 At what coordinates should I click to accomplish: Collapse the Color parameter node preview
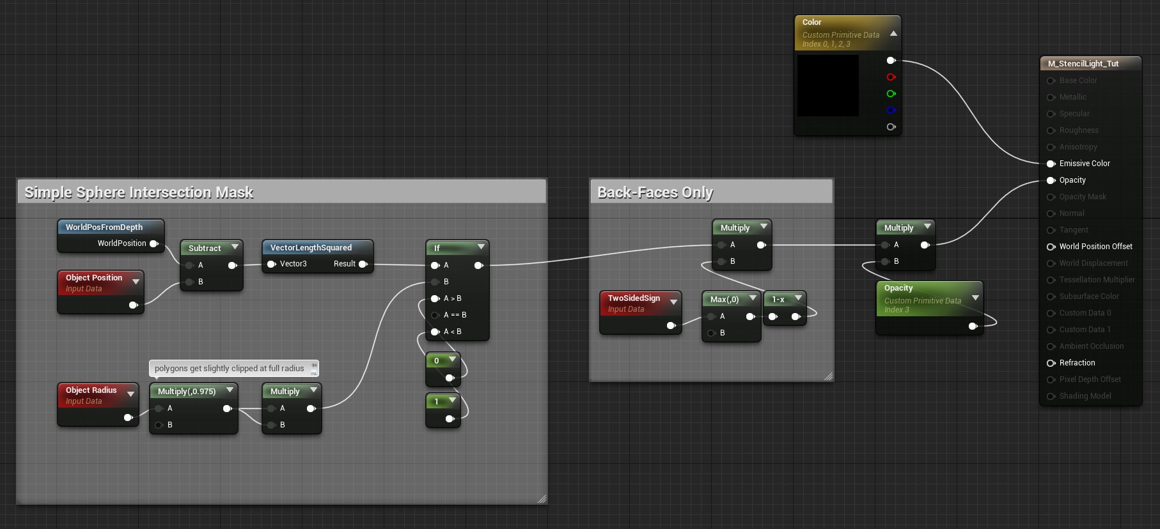(x=893, y=34)
